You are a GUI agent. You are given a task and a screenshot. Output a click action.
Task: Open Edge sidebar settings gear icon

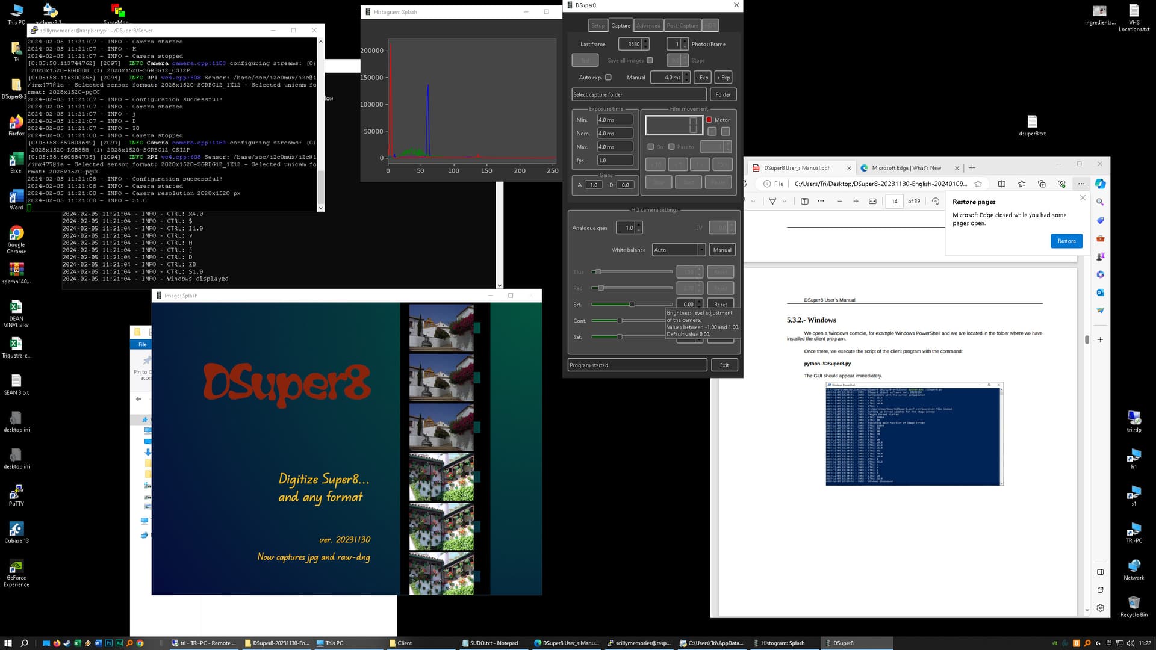pyautogui.click(x=1101, y=608)
